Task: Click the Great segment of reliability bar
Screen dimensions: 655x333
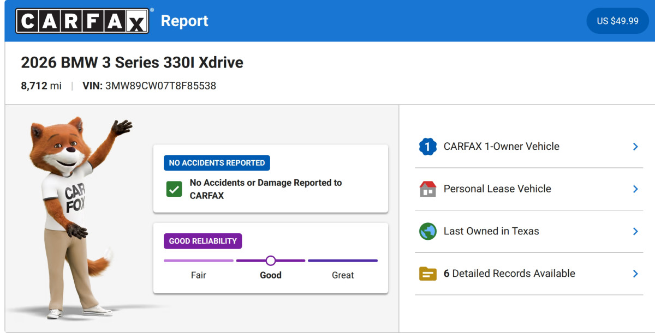Action: [343, 261]
